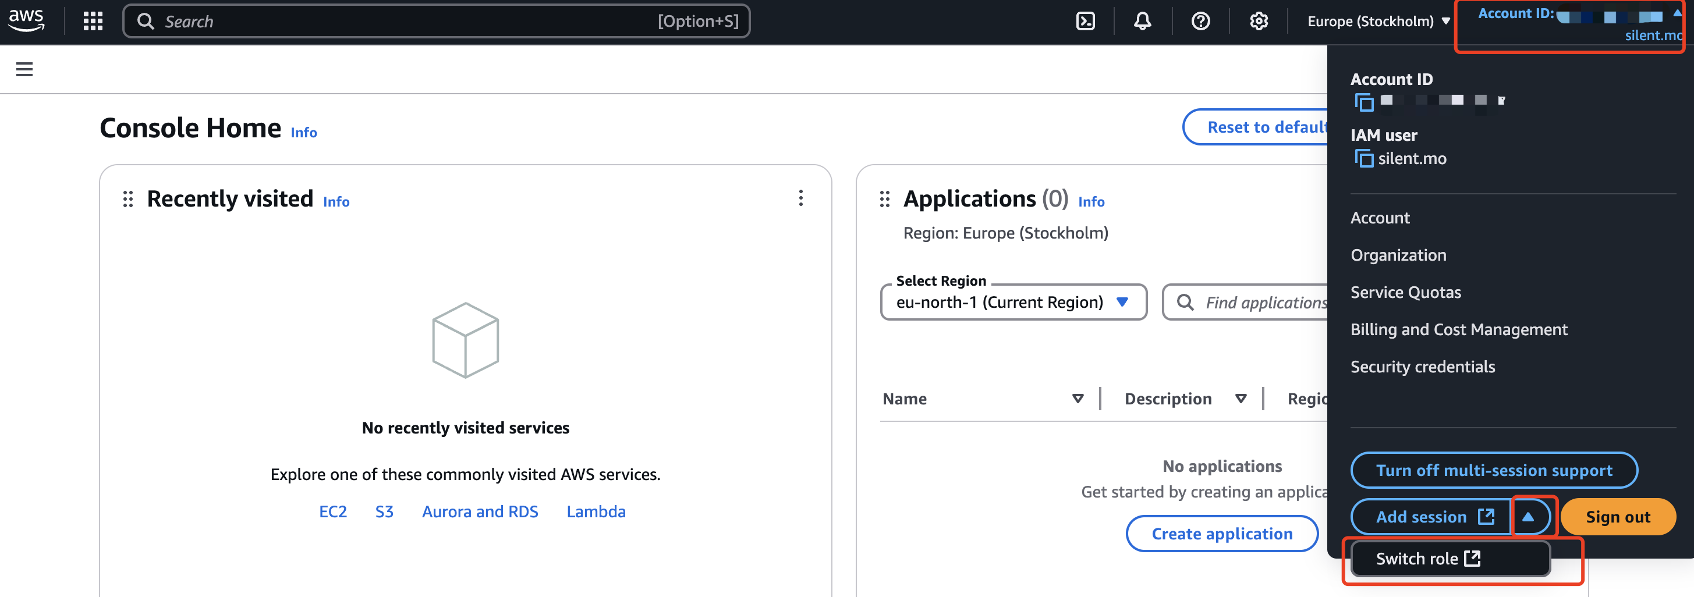Click the Sign out button

pos(1617,517)
